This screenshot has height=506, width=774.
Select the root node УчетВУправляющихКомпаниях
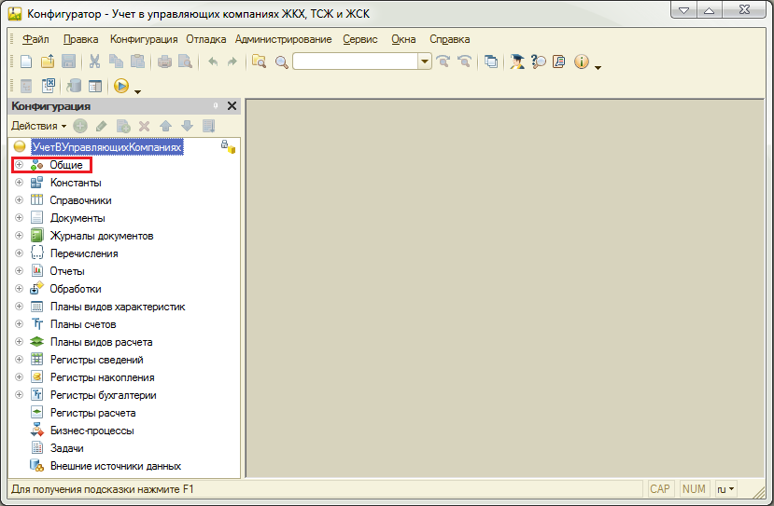click(107, 147)
